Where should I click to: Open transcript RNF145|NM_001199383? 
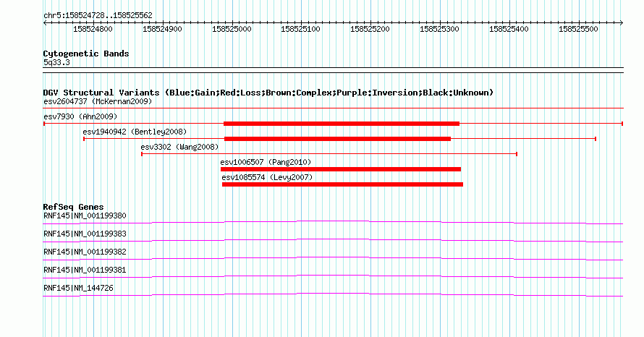pyautogui.click(x=85, y=234)
